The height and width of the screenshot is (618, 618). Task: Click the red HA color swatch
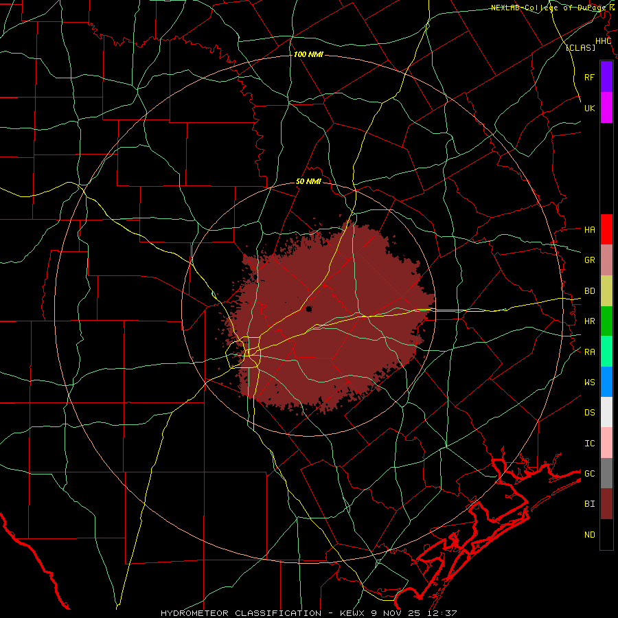click(x=606, y=229)
